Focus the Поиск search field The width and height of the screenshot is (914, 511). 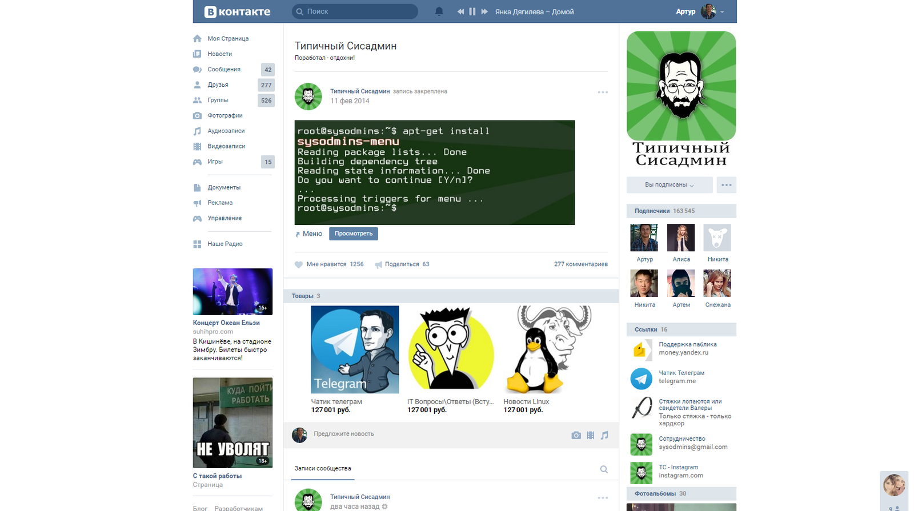click(355, 11)
